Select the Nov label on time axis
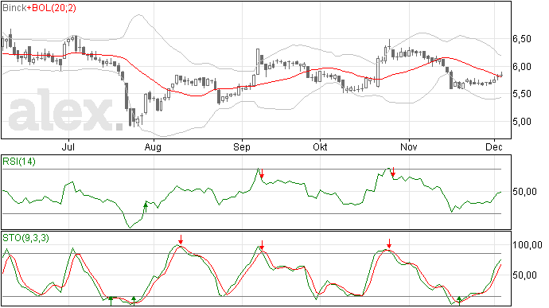Viewport: 549px width, 308px height. 409,146
